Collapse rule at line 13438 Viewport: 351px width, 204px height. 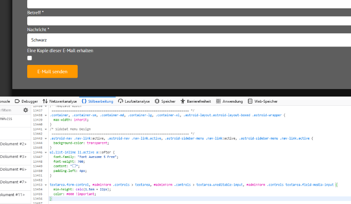tap(46, 115)
